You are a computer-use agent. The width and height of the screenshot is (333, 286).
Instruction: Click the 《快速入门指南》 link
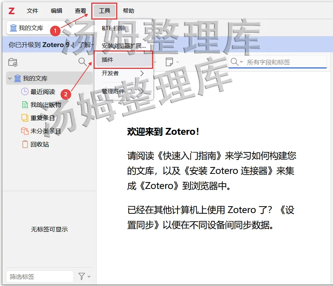(190, 156)
